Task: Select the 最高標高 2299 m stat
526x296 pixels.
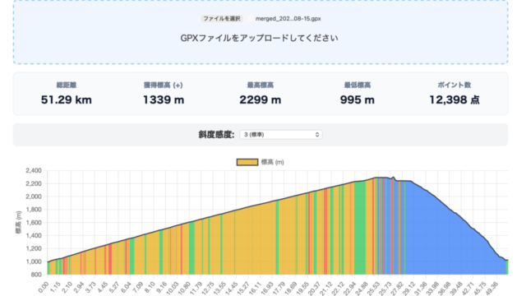Action: point(261,94)
